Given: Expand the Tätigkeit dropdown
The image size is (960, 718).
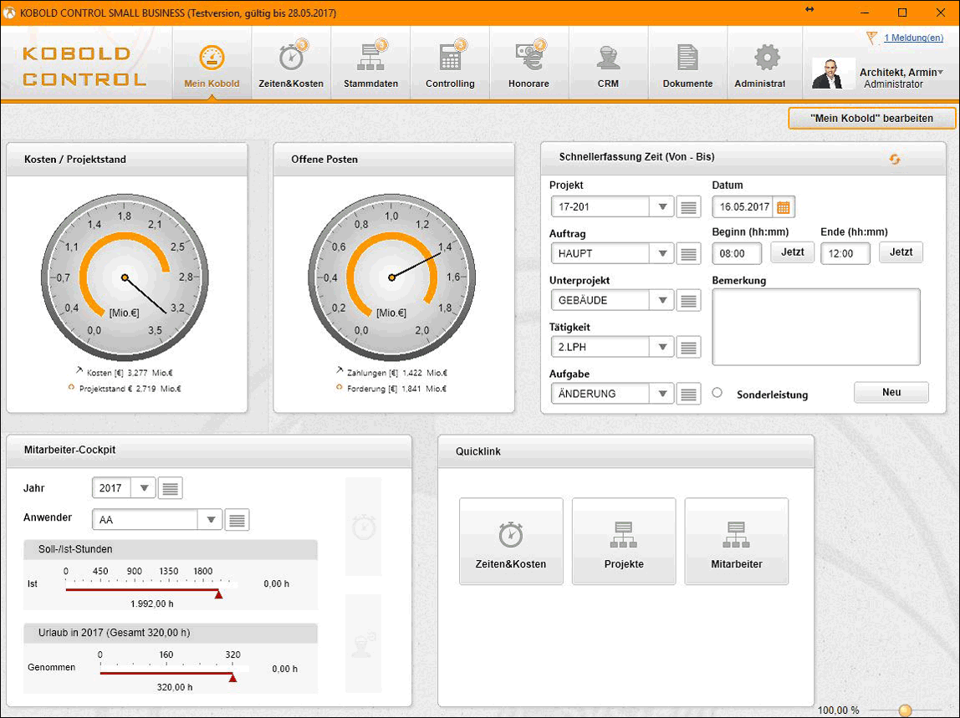Looking at the screenshot, I should click(662, 347).
